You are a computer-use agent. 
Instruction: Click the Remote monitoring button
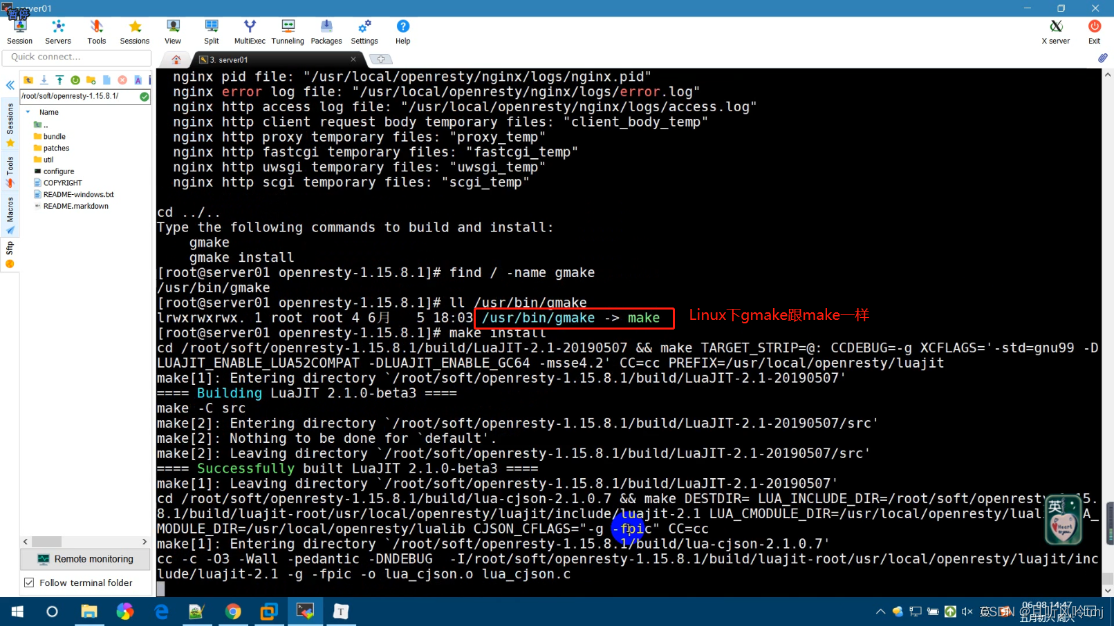click(86, 559)
